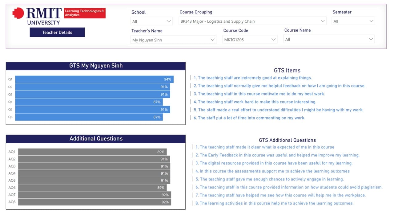
Task: Open the Course Code dropdown showing MKTG1205
Action: pos(250,40)
